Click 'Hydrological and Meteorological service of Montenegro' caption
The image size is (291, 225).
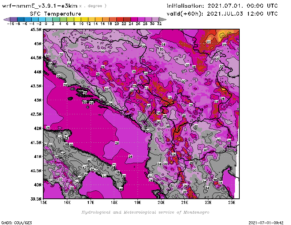145,212
